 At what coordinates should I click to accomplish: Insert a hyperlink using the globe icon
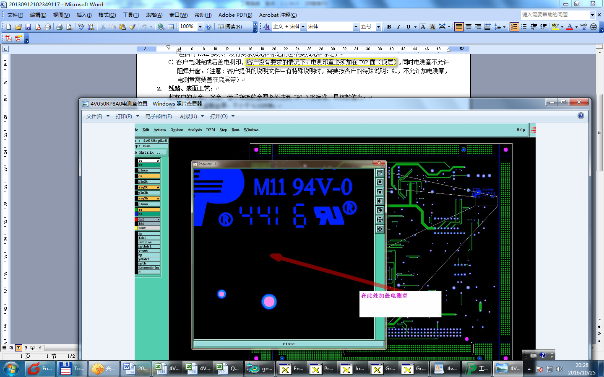tap(161, 27)
